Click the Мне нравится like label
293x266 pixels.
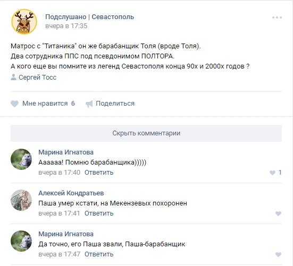(45, 104)
